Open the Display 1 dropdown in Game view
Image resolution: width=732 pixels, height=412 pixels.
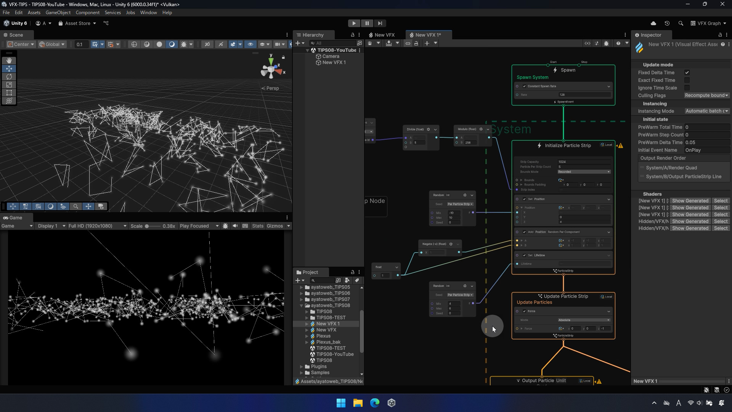point(51,226)
